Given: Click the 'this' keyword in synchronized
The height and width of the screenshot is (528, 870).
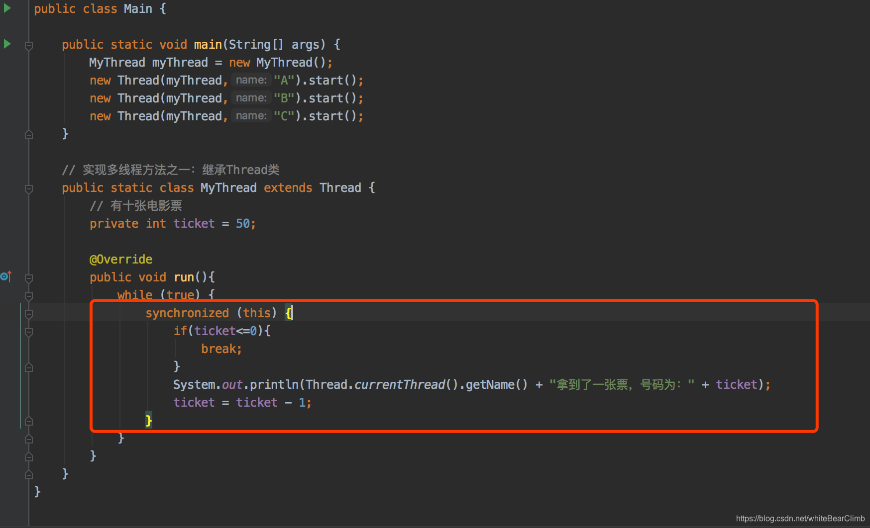Looking at the screenshot, I should pyautogui.click(x=257, y=313).
